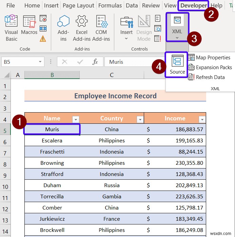Select cell containing Escalera
235x237 pixels.
[52, 141]
